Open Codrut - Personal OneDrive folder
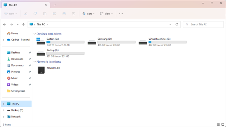Screen dimensions: 226x127 (21, 40)
